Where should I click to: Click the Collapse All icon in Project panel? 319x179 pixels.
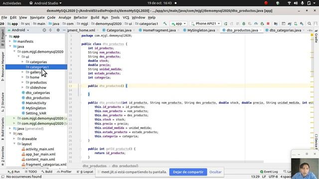click(x=50, y=30)
